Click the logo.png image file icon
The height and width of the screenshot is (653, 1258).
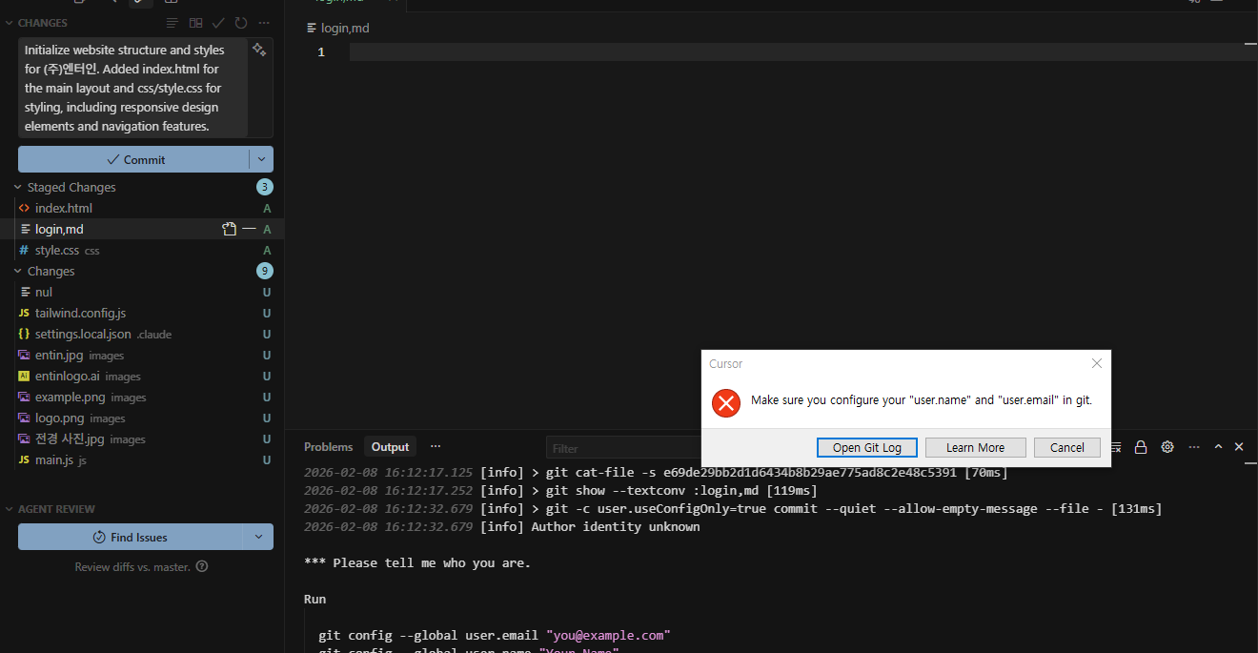click(24, 418)
